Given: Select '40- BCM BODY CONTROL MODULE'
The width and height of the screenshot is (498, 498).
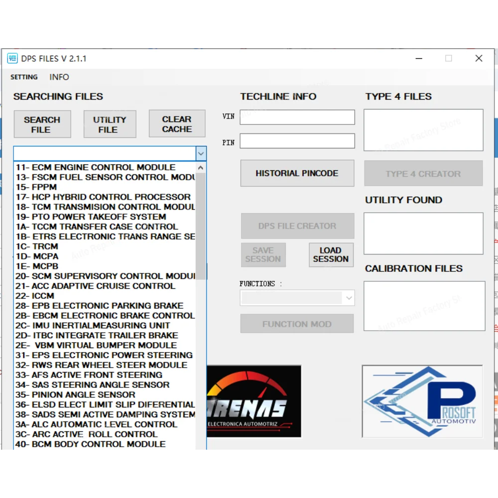Looking at the screenshot, I should click(105, 444).
